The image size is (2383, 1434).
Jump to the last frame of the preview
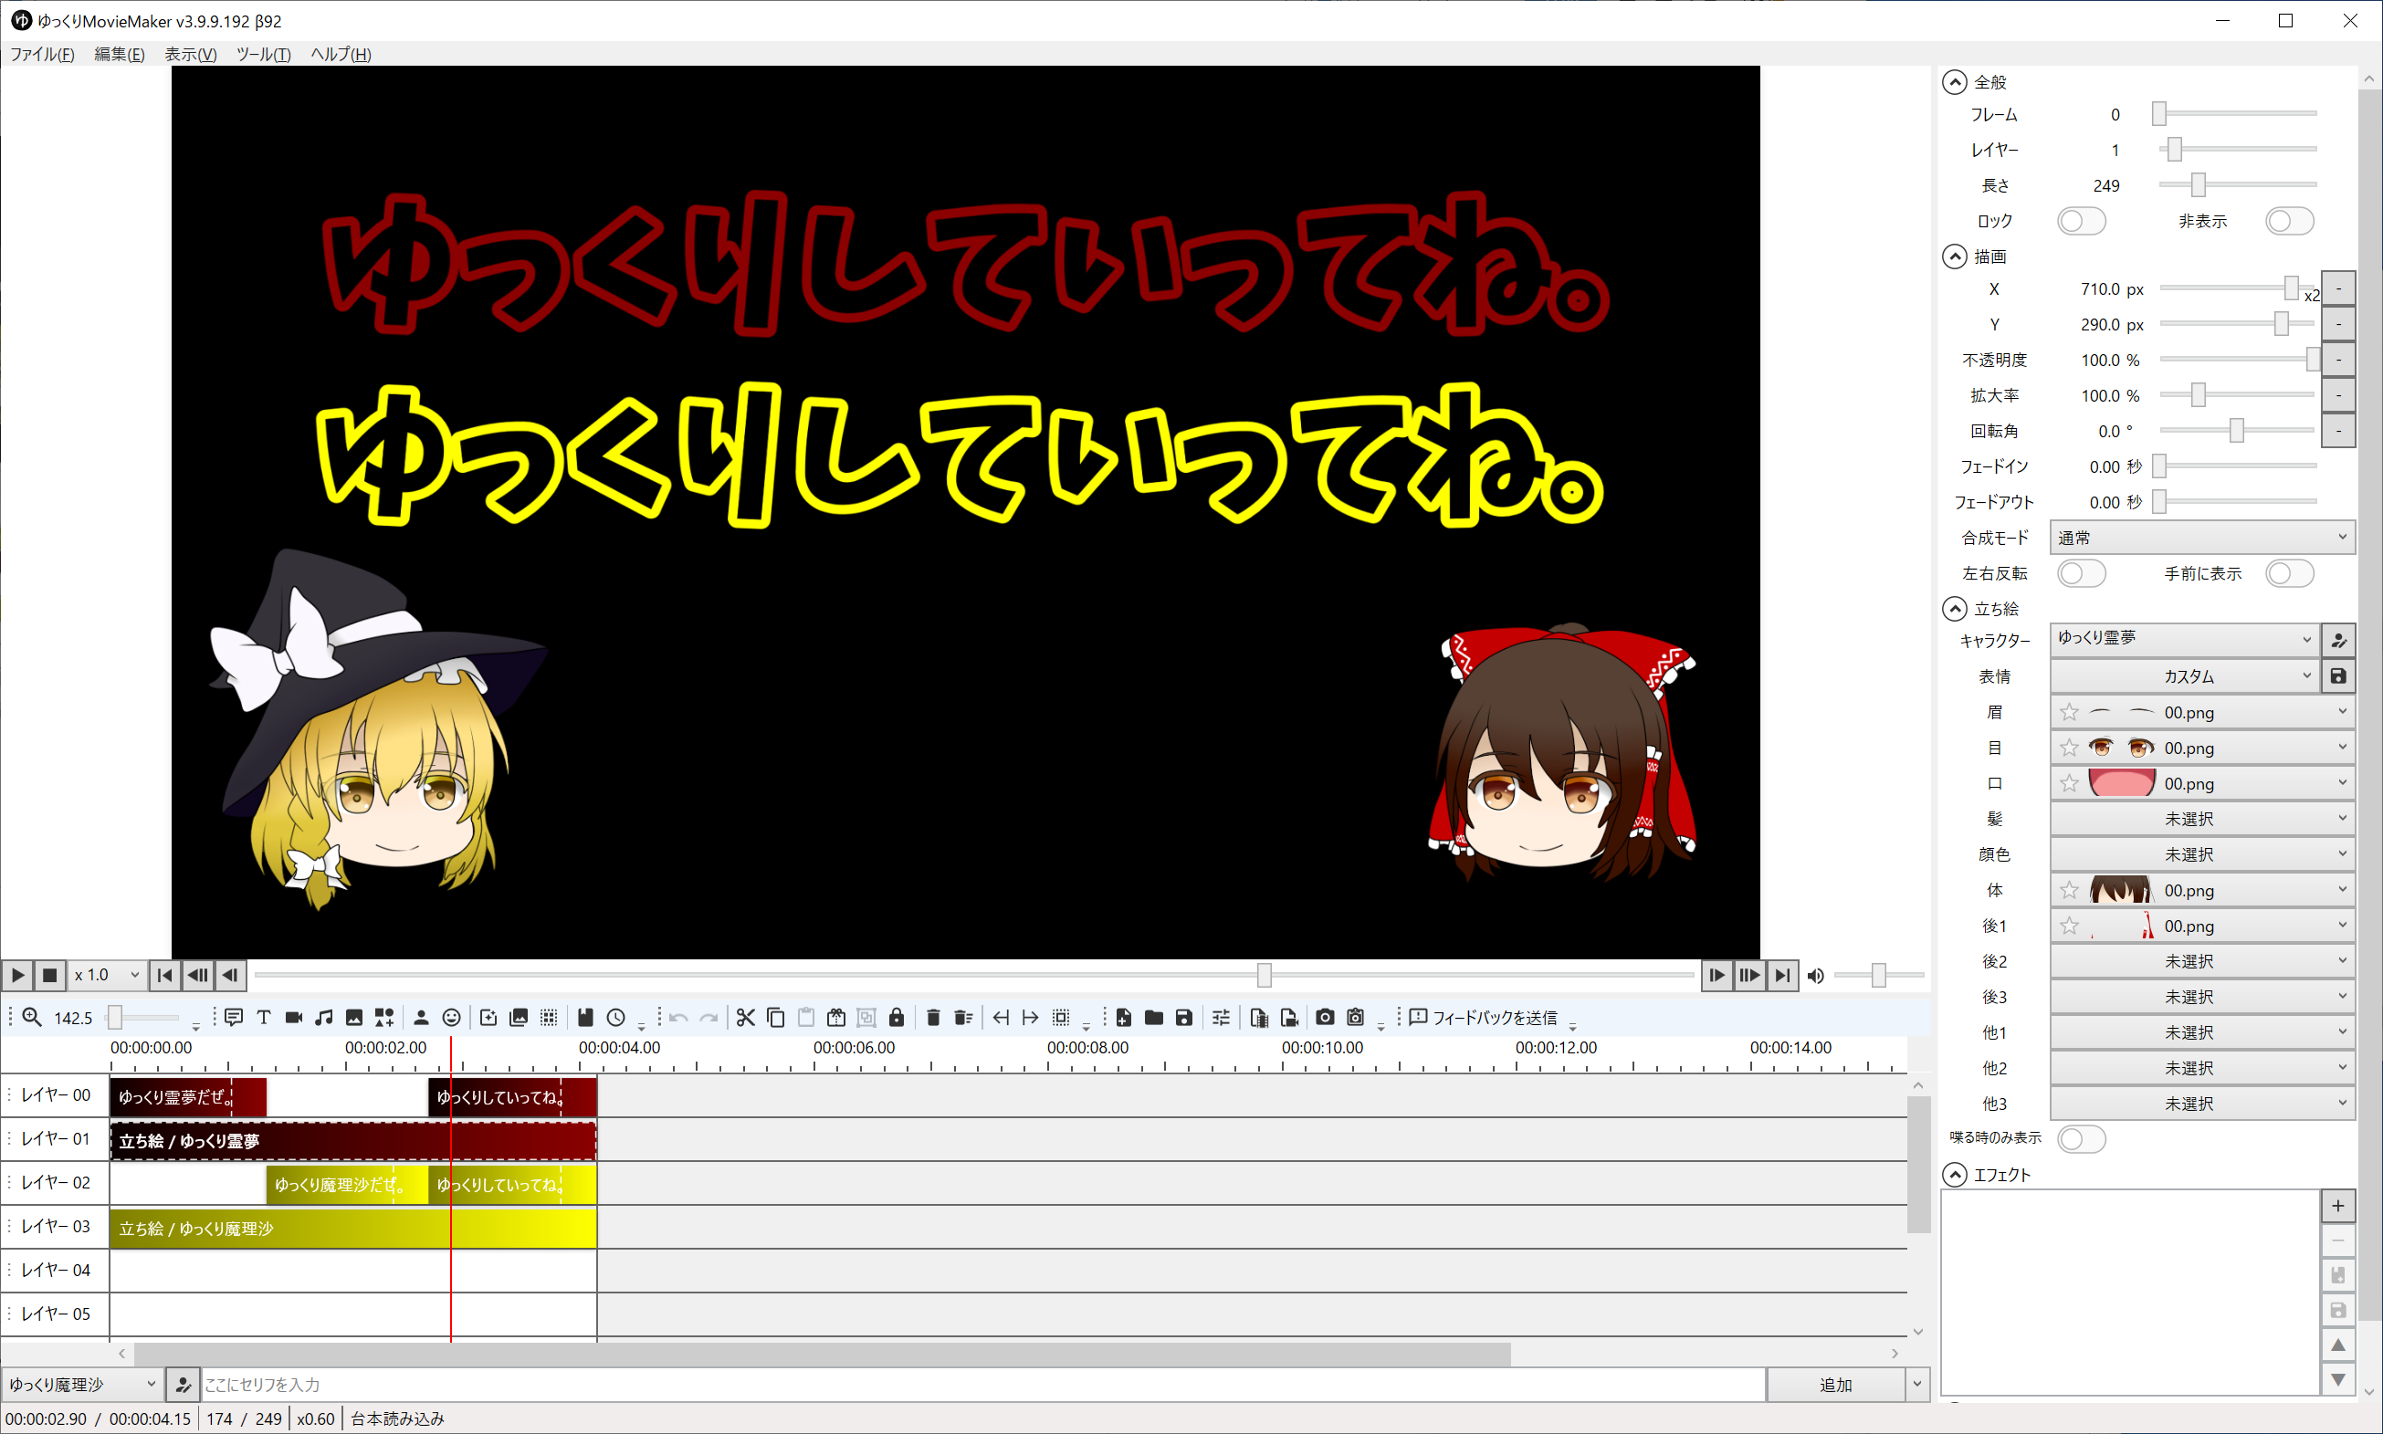click(1782, 976)
